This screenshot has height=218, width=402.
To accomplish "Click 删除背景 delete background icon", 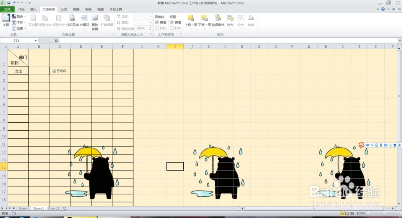I will click(95, 18).
